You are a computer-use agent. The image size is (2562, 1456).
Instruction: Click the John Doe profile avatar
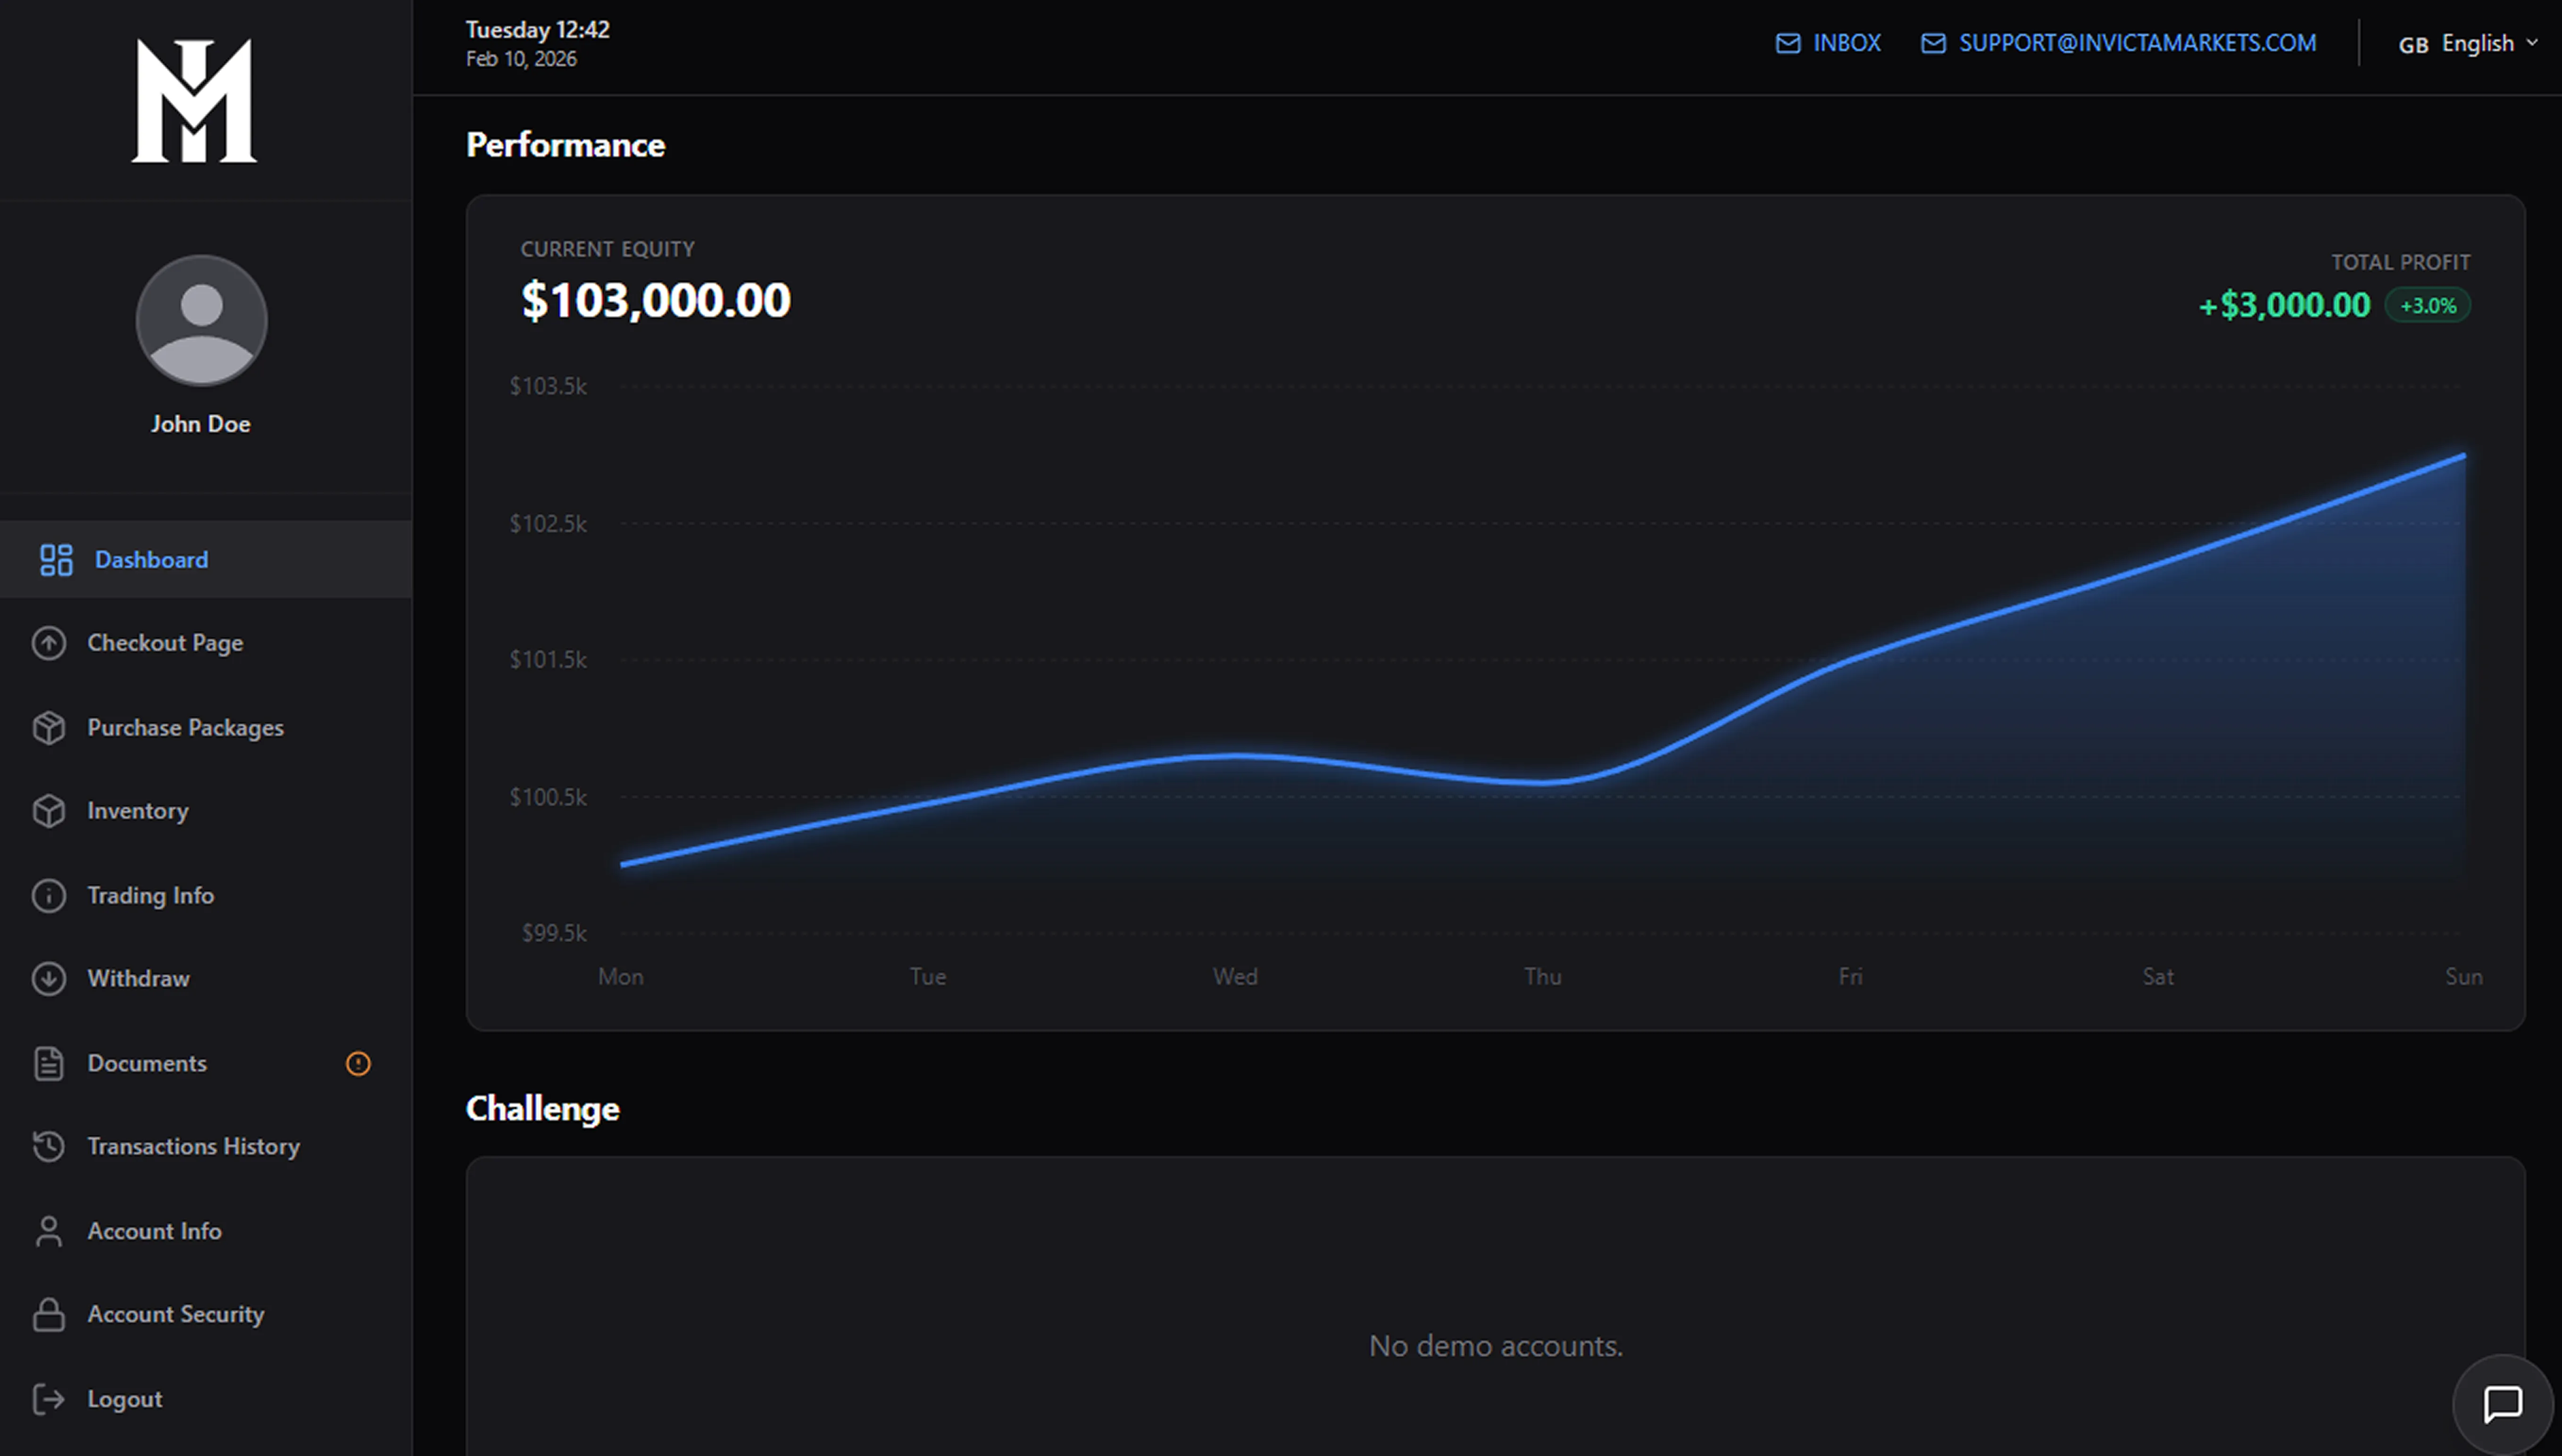(x=200, y=320)
